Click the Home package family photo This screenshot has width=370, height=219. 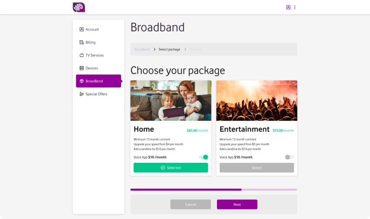point(171,100)
